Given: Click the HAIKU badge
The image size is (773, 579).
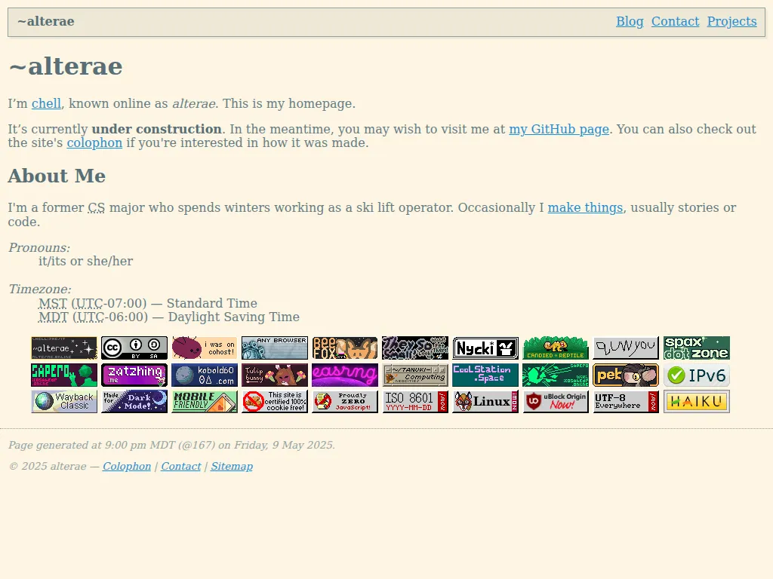Looking at the screenshot, I should (x=696, y=401).
